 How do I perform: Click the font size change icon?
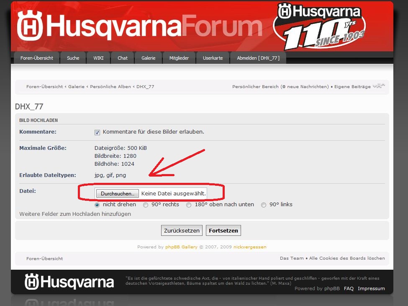point(379,86)
